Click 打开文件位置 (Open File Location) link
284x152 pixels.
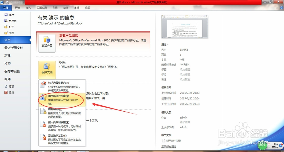coord(171,141)
